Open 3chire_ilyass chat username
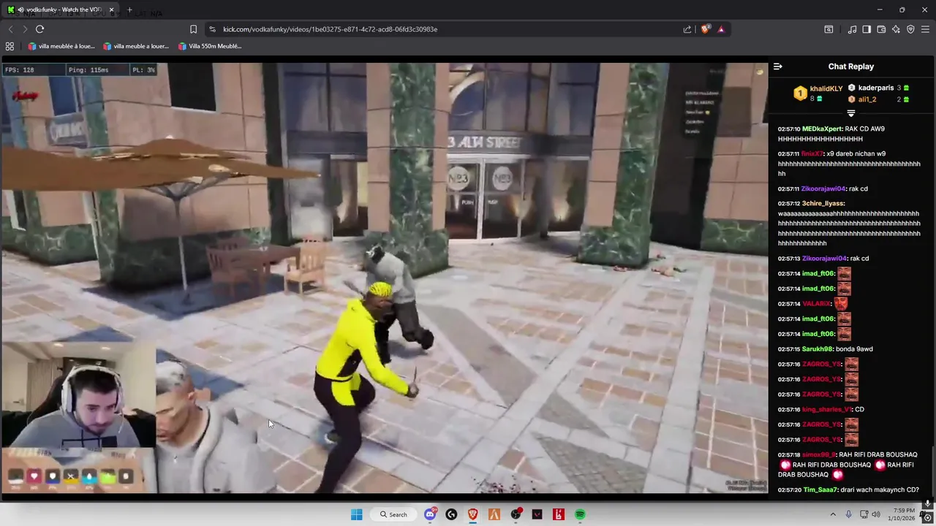 823,204
